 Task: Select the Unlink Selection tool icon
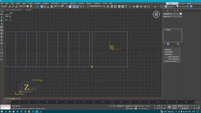13,6
